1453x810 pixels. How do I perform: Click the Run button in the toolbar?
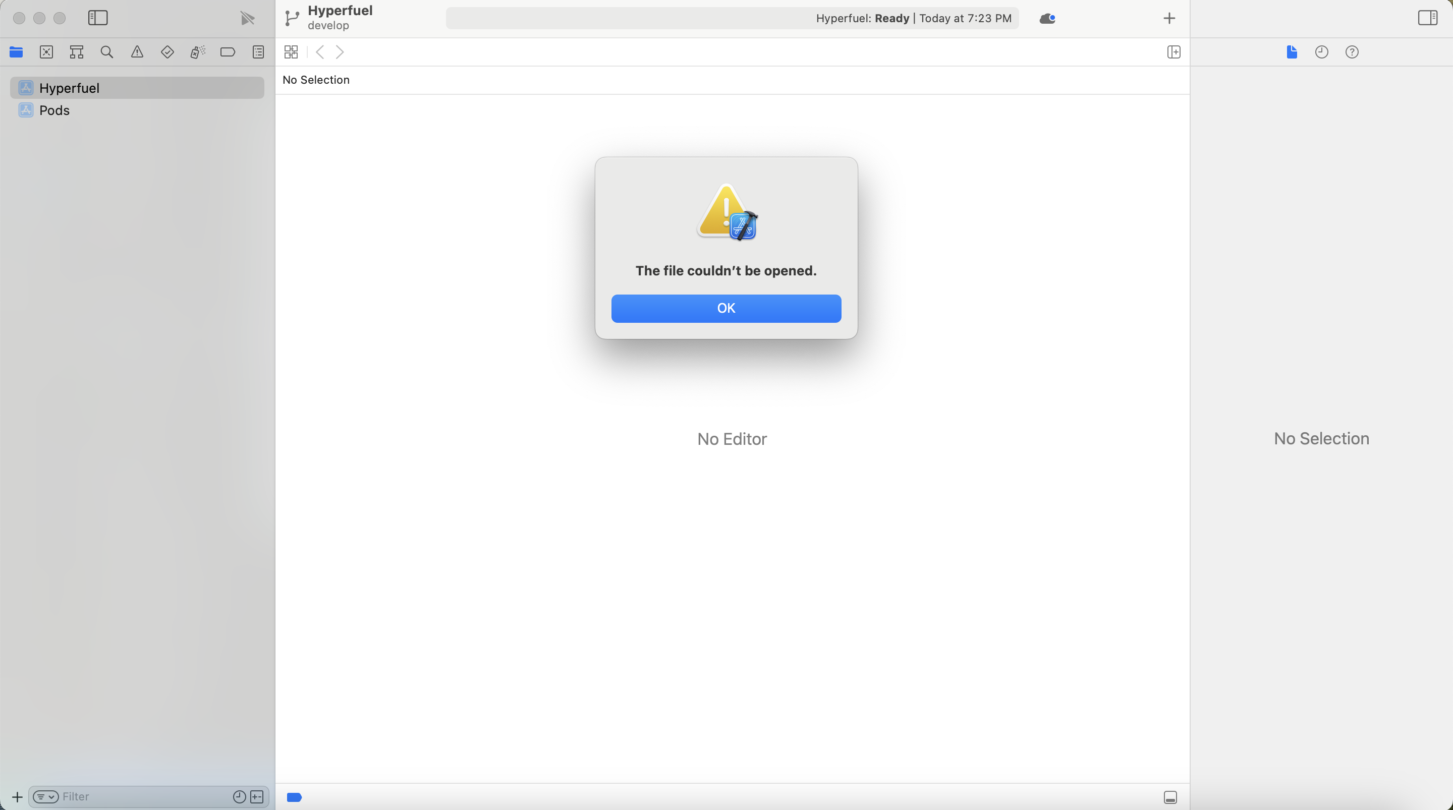(247, 19)
